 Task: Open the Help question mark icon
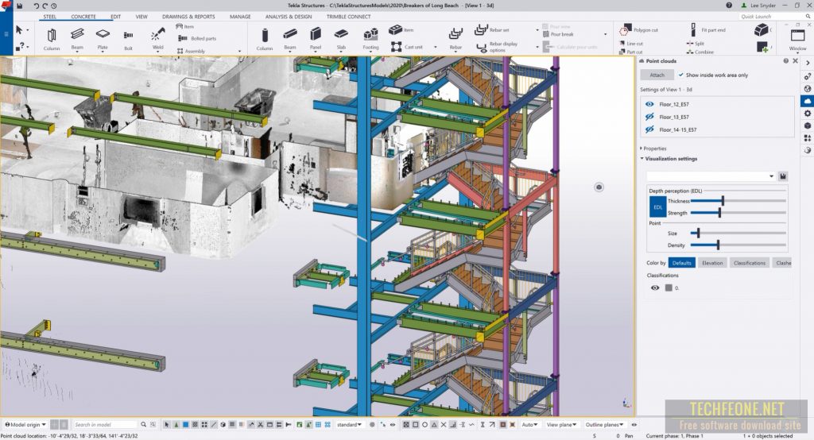[x=729, y=6]
